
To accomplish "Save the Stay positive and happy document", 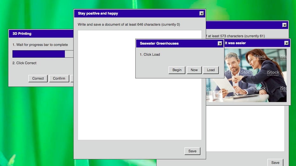I will [x=192, y=151].
